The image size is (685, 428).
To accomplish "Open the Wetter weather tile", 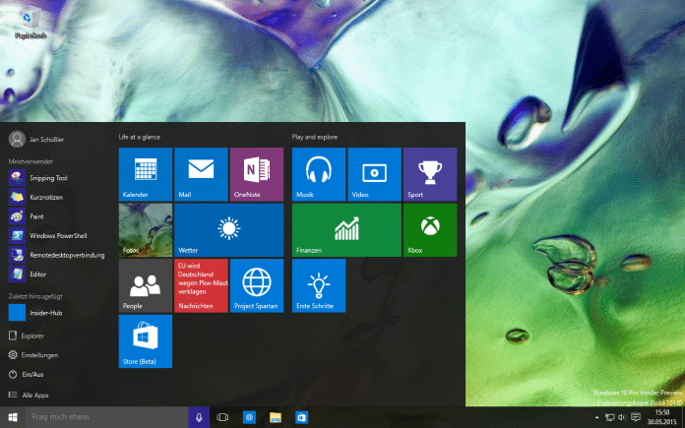I will point(228,229).
